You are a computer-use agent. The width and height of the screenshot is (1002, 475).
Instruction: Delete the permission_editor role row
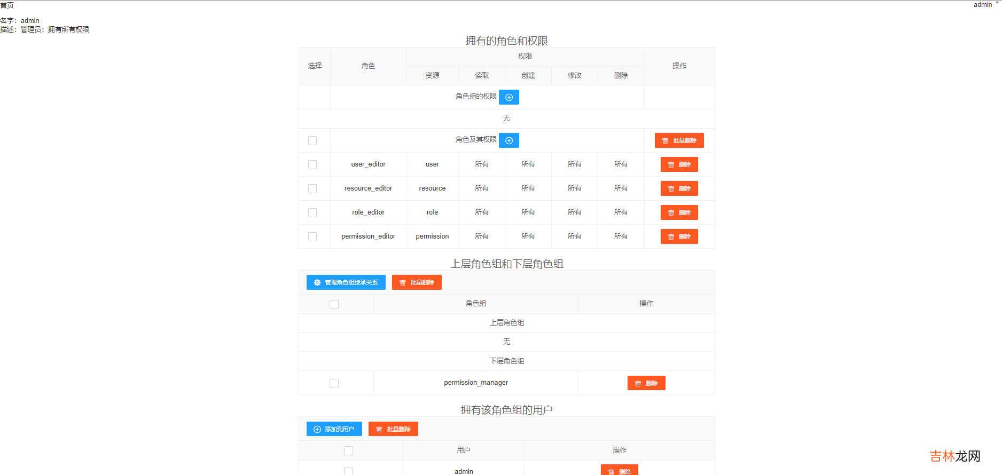point(679,236)
